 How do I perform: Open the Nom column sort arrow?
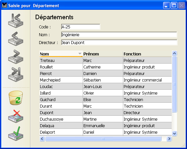80,54
